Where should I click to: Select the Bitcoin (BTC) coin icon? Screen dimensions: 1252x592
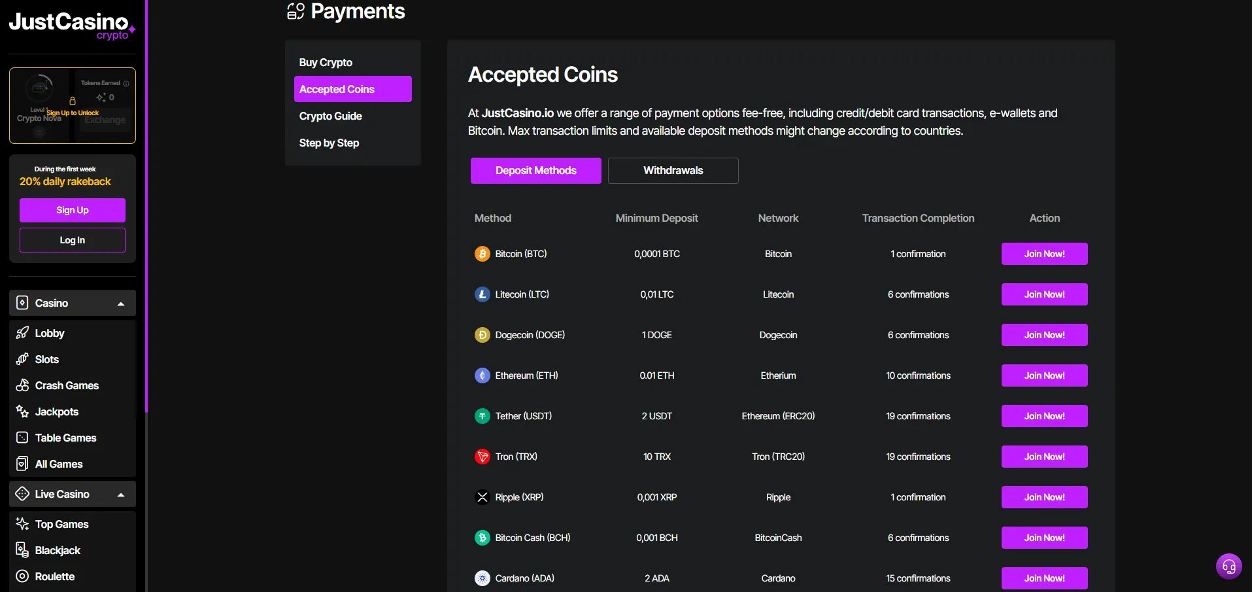(482, 253)
